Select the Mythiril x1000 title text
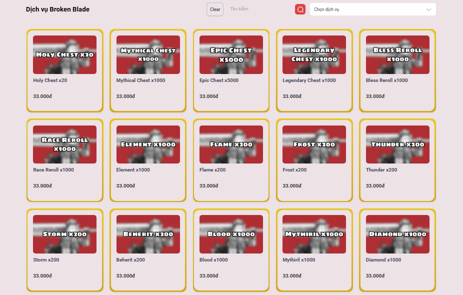The height and width of the screenshot is (295, 463). pos(299,260)
